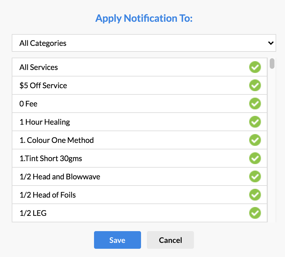Viewport: 285px width, 257px height.
Task: Click the 1.Tint Short 30gms check icon
Action: [x=255, y=158]
